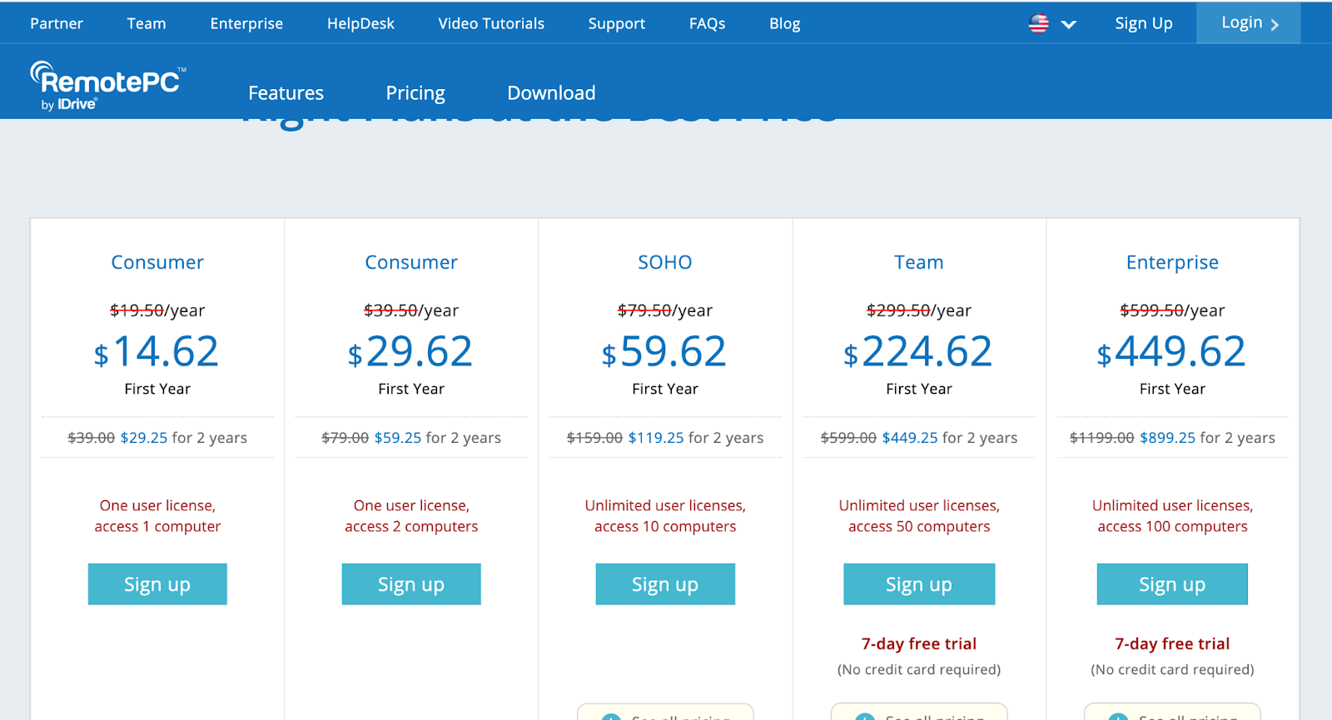The width and height of the screenshot is (1332, 720).
Task: Sign up for the SOHO plan
Action: coord(665,584)
